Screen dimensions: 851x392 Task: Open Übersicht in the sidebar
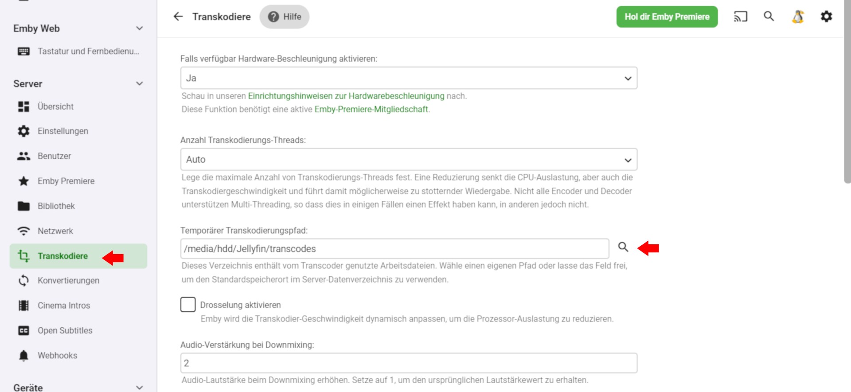click(55, 106)
